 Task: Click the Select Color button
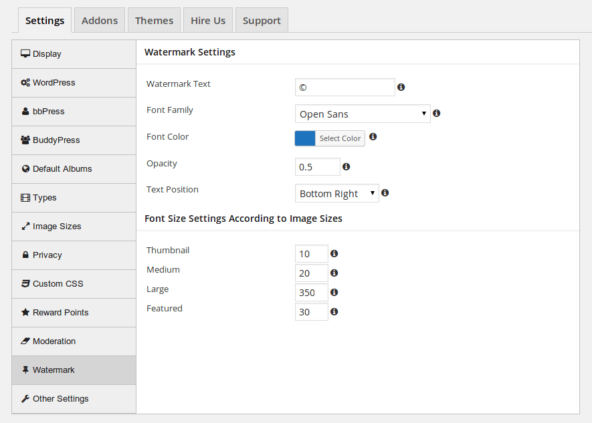[x=340, y=138]
